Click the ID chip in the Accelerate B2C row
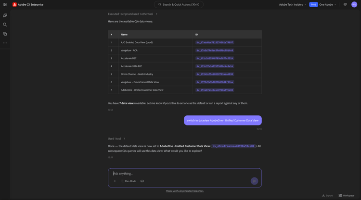The height and width of the screenshot is (200, 361). [x=215, y=58]
